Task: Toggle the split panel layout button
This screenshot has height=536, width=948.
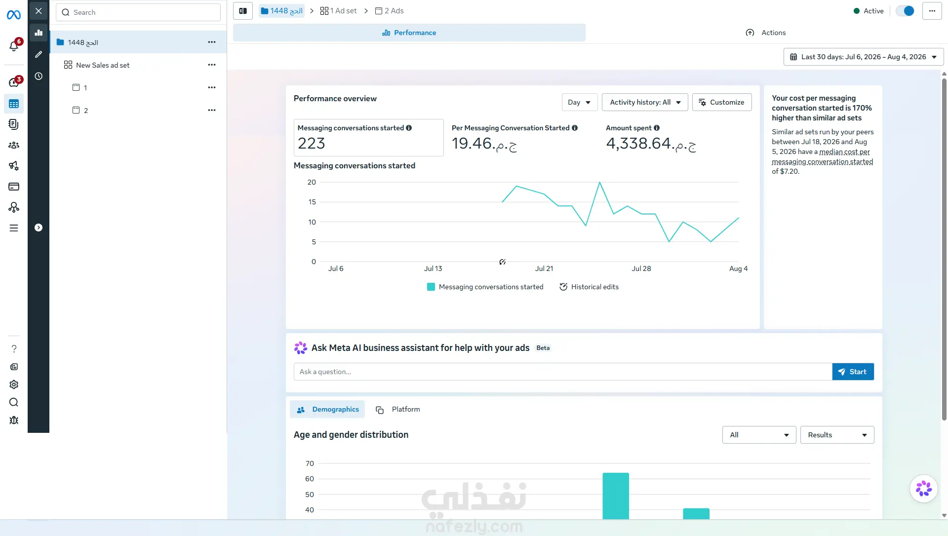Action: 243,11
